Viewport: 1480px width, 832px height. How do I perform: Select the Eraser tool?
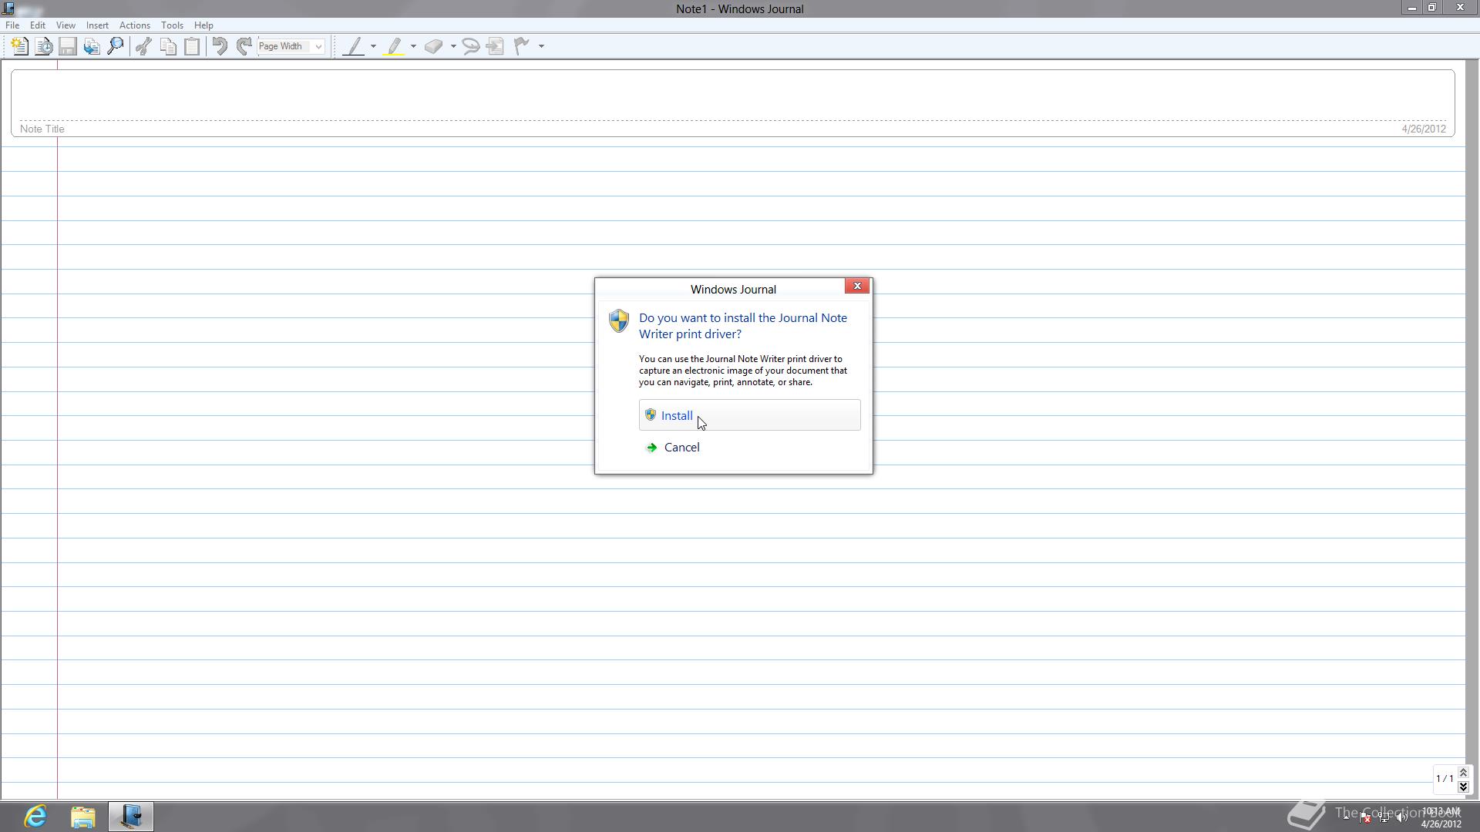click(x=434, y=46)
